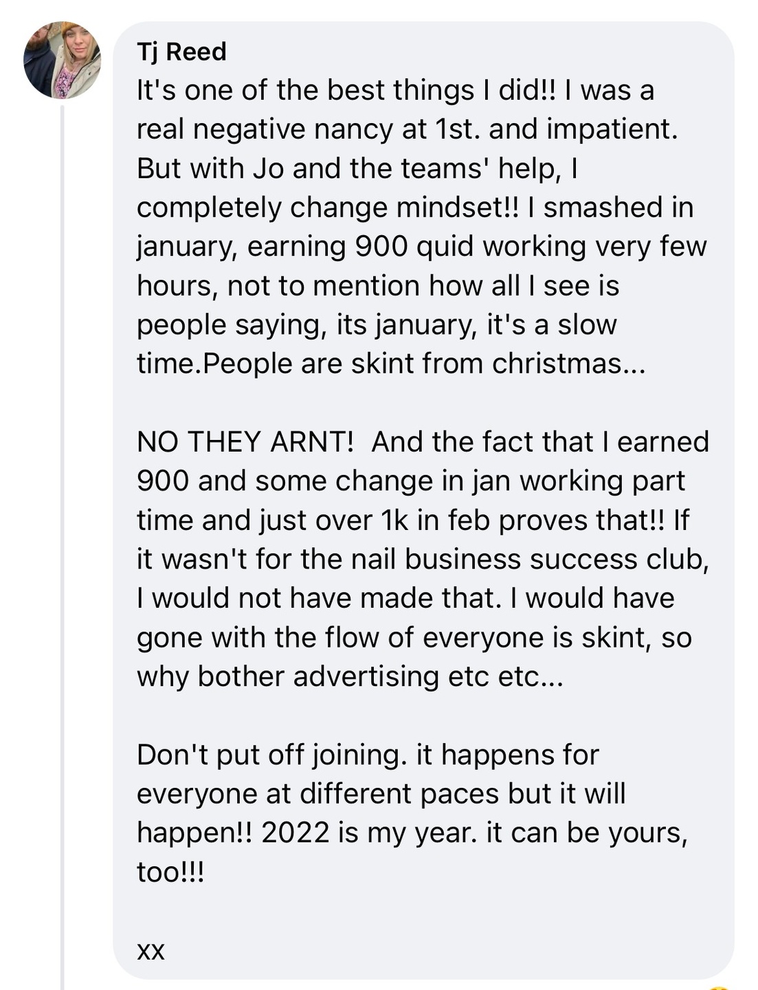The image size is (758, 990).
Task: Click the text "earning 900 quid working very few"
Action: (x=477, y=247)
